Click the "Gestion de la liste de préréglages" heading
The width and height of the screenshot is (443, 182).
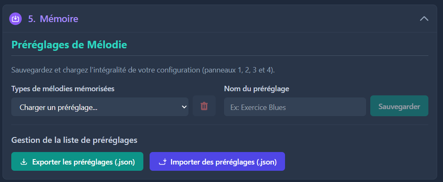click(74, 140)
